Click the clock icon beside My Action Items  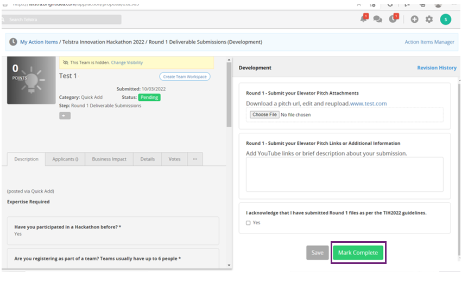[13, 42]
